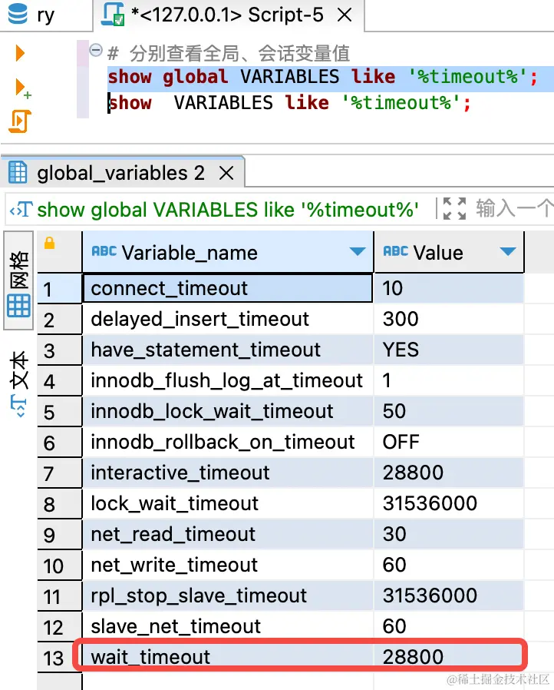Switch to grid view (网格)
The width and height of the screenshot is (554, 690).
[19, 280]
